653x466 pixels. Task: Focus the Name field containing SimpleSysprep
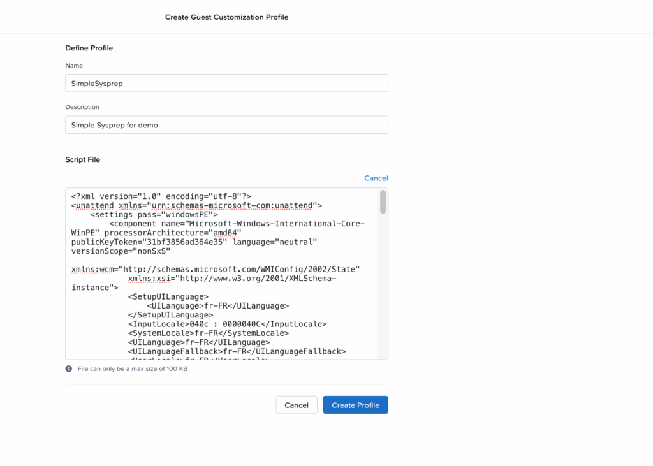click(191, 83)
